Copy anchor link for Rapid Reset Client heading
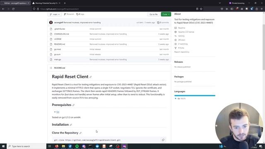Screen dimensions: 265x149 point(91,77)
